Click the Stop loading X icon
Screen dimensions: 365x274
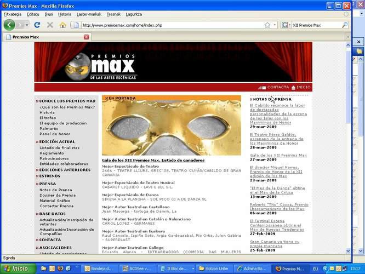pyautogui.click(x=50, y=25)
